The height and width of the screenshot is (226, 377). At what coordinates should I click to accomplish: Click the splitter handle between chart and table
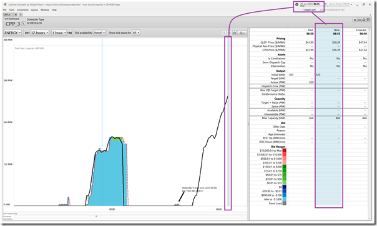[248, 124]
